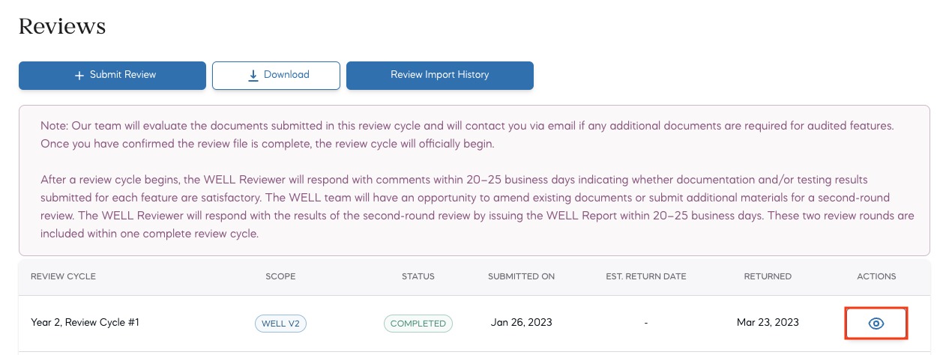This screenshot has width=949, height=355.
Task: Click the 'Mar 23, 2023' returned date
Action: tap(768, 323)
